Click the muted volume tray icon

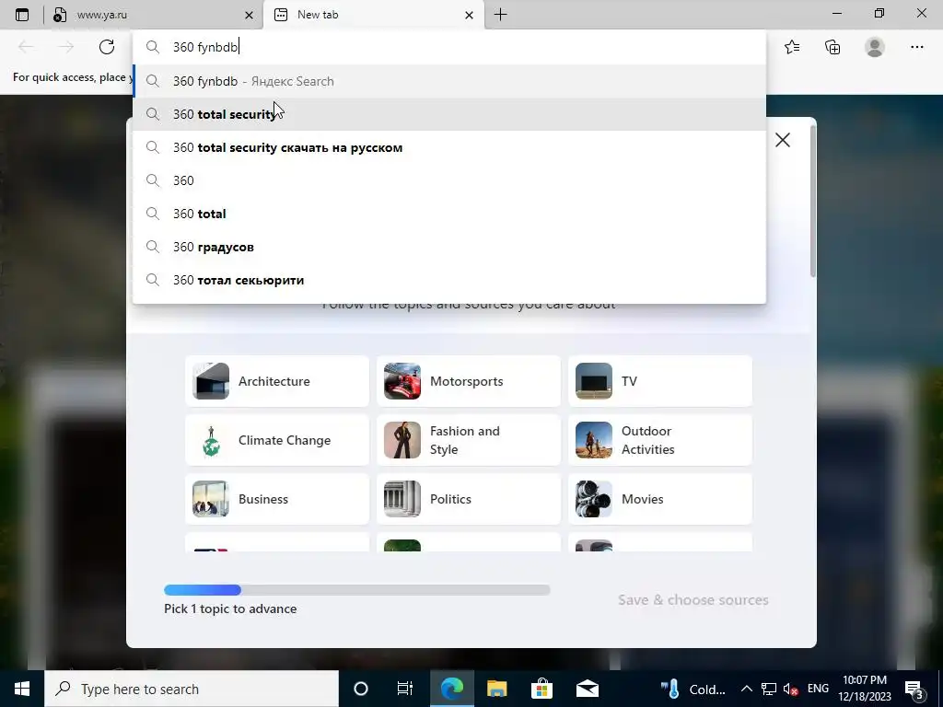click(791, 689)
